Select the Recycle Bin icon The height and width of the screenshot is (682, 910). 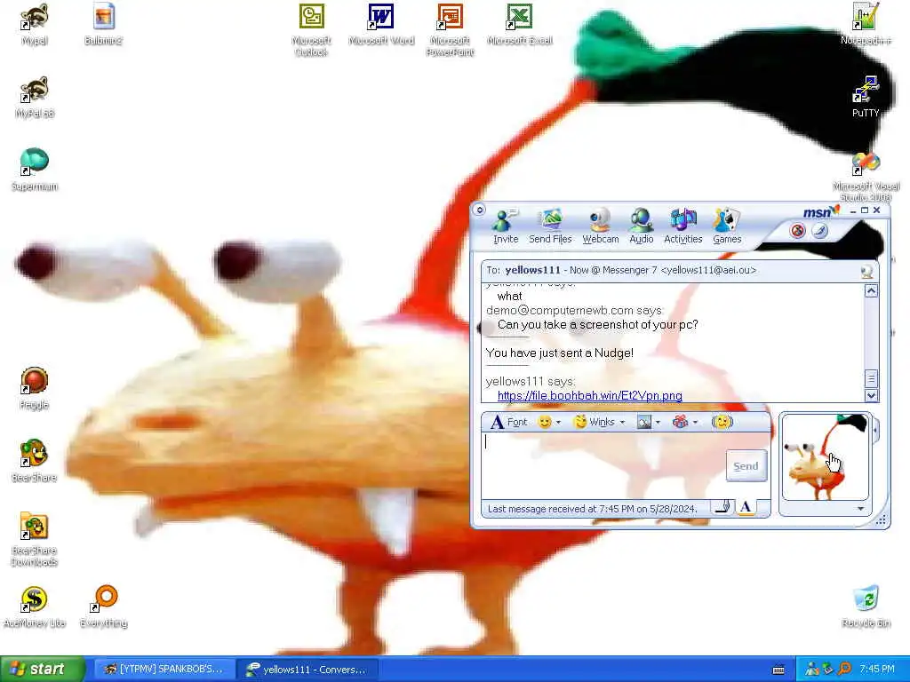pyautogui.click(x=866, y=607)
